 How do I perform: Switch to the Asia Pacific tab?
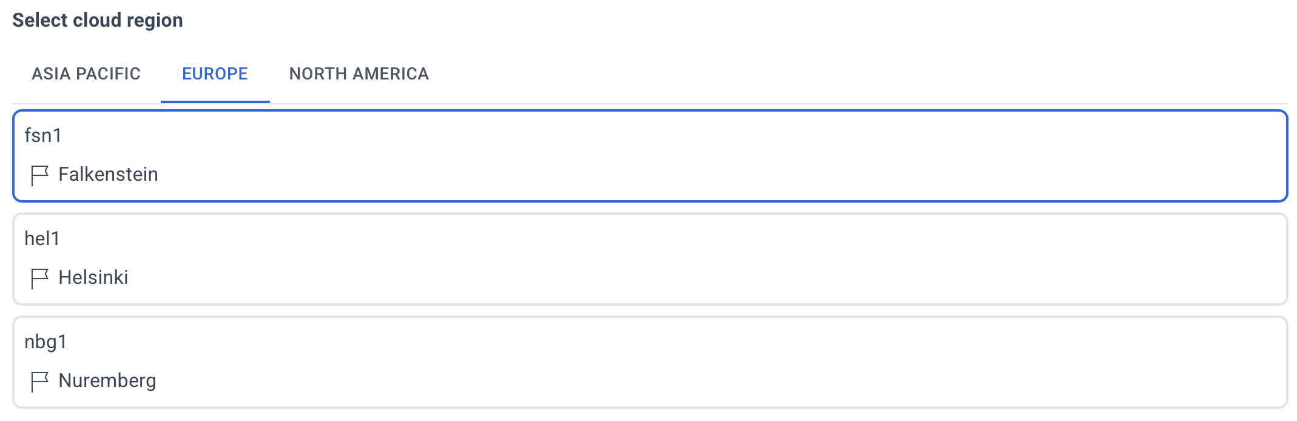click(86, 74)
